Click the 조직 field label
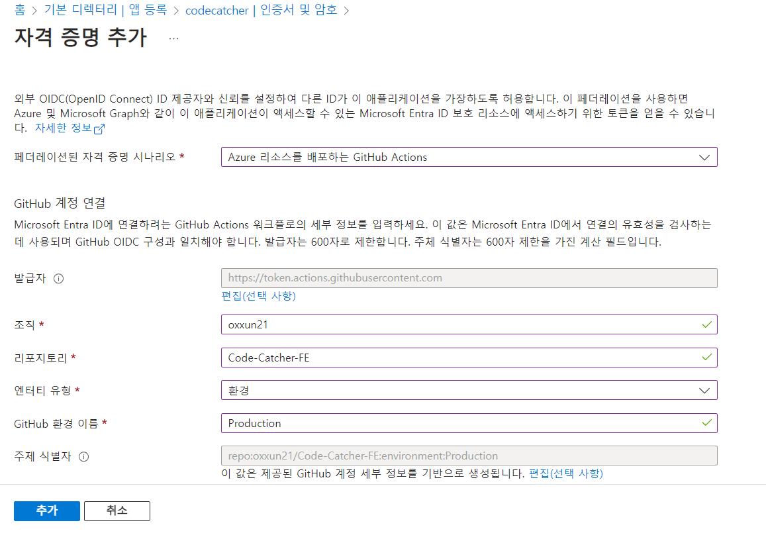The width and height of the screenshot is (766, 535). point(24,325)
